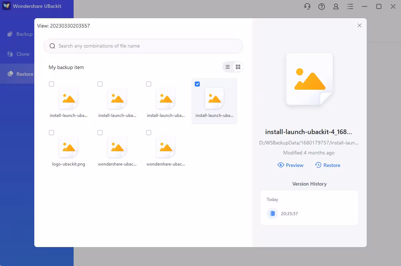Click the Wondershare UBackit title text
Viewport: 401px width, 266px height.
tap(37, 6)
